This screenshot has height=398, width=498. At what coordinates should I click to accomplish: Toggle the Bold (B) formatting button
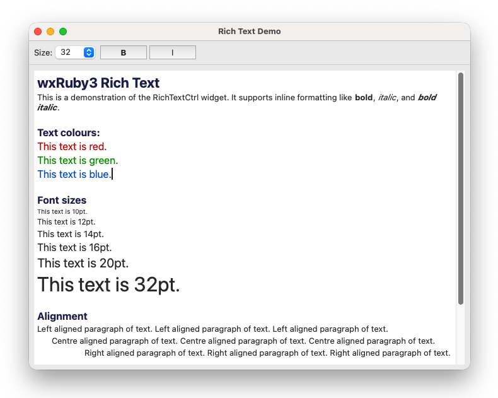pos(124,53)
